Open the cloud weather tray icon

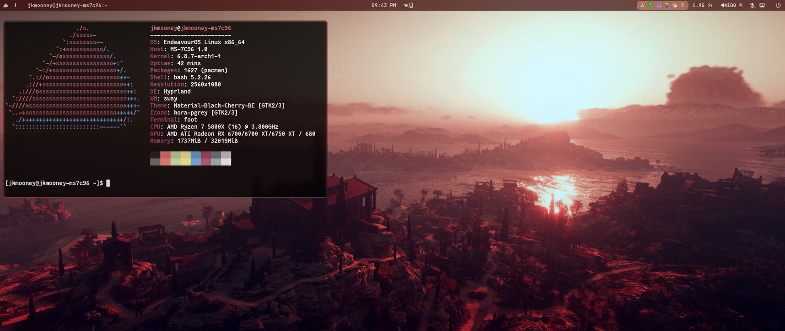[x=675, y=5]
